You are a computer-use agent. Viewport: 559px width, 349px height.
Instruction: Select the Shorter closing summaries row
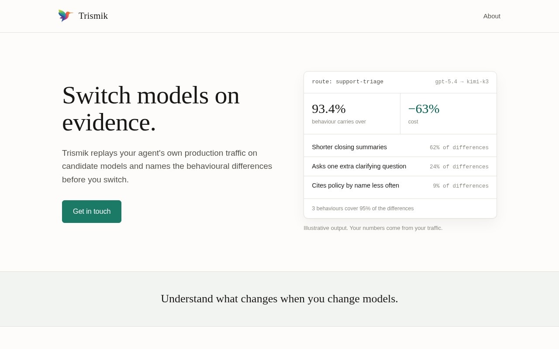tap(400, 147)
